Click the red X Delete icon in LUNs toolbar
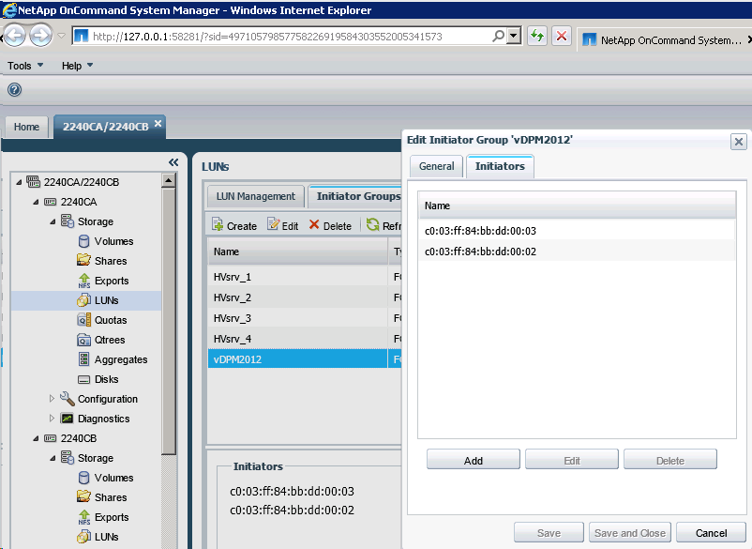Image resolution: width=752 pixels, height=549 pixels. (x=314, y=224)
